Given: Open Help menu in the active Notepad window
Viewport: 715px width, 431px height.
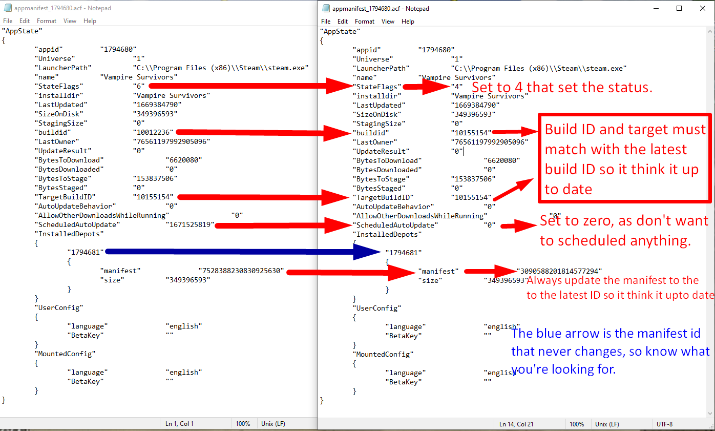Looking at the screenshot, I should pyautogui.click(x=408, y=22).
